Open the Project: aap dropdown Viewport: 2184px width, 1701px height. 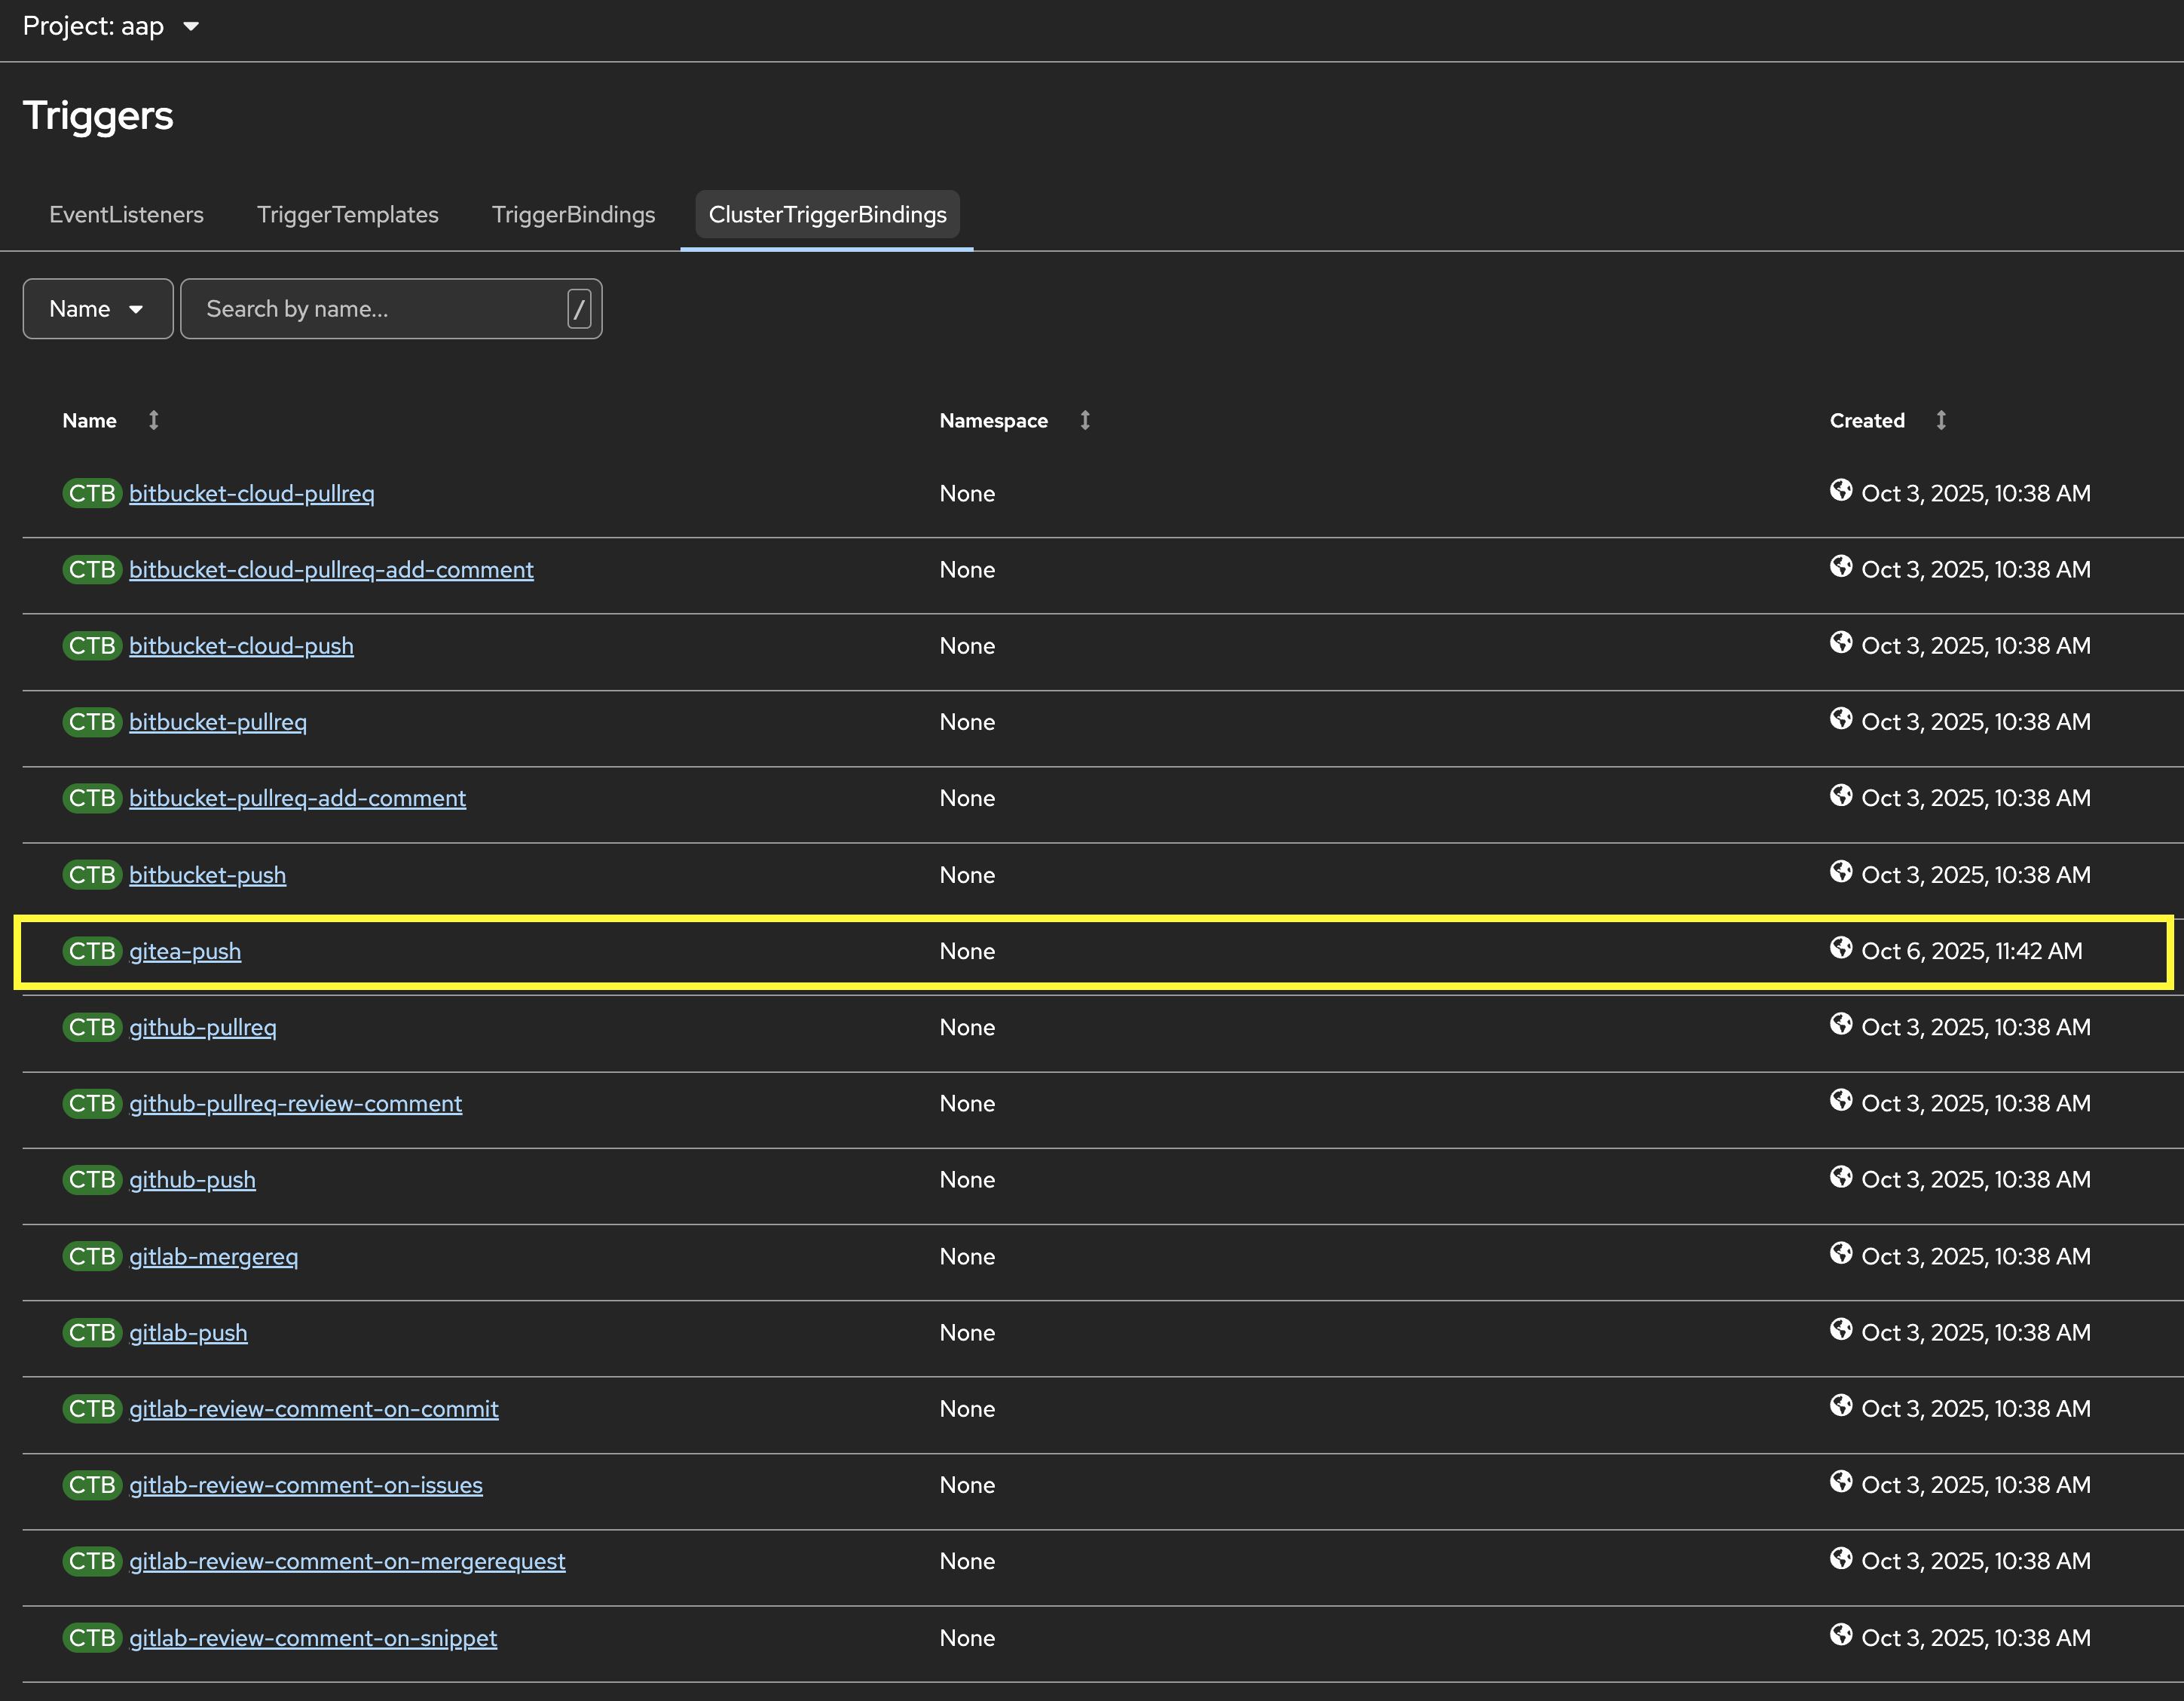(111, 26)
